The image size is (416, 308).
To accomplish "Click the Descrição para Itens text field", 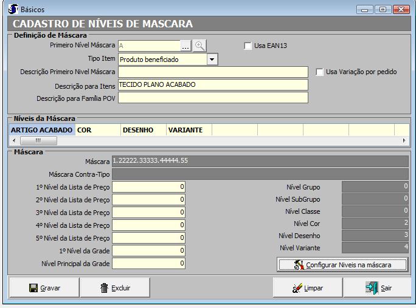I will pyautogui.click(x=213, y=85).
